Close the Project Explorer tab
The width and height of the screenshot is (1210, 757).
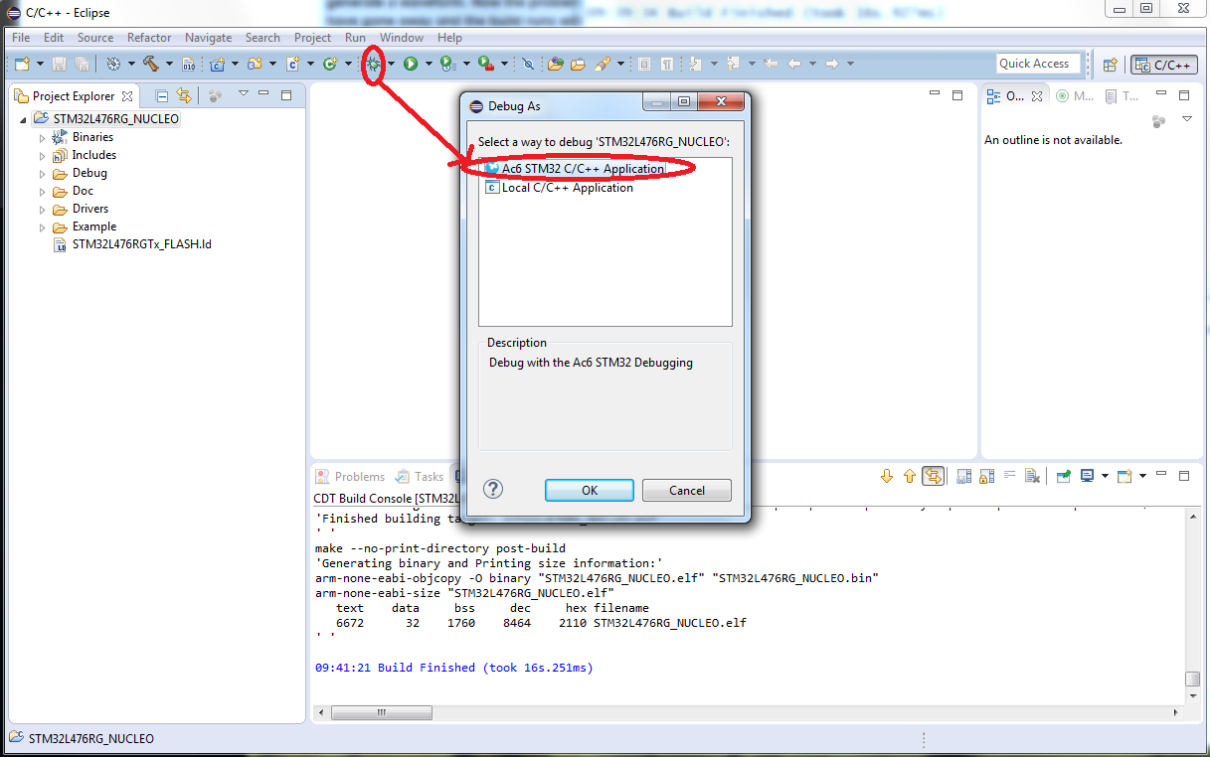pyautogui.click(x=126, y=96)
